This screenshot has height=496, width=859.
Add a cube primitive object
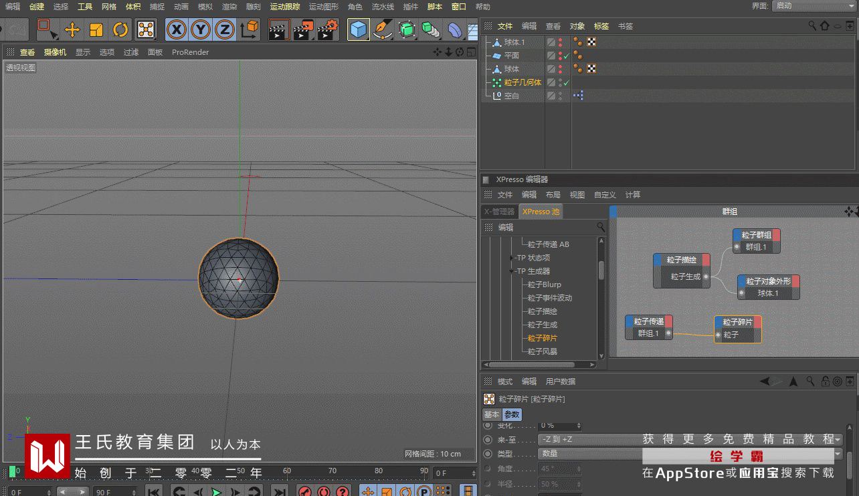tap(359, 29)
